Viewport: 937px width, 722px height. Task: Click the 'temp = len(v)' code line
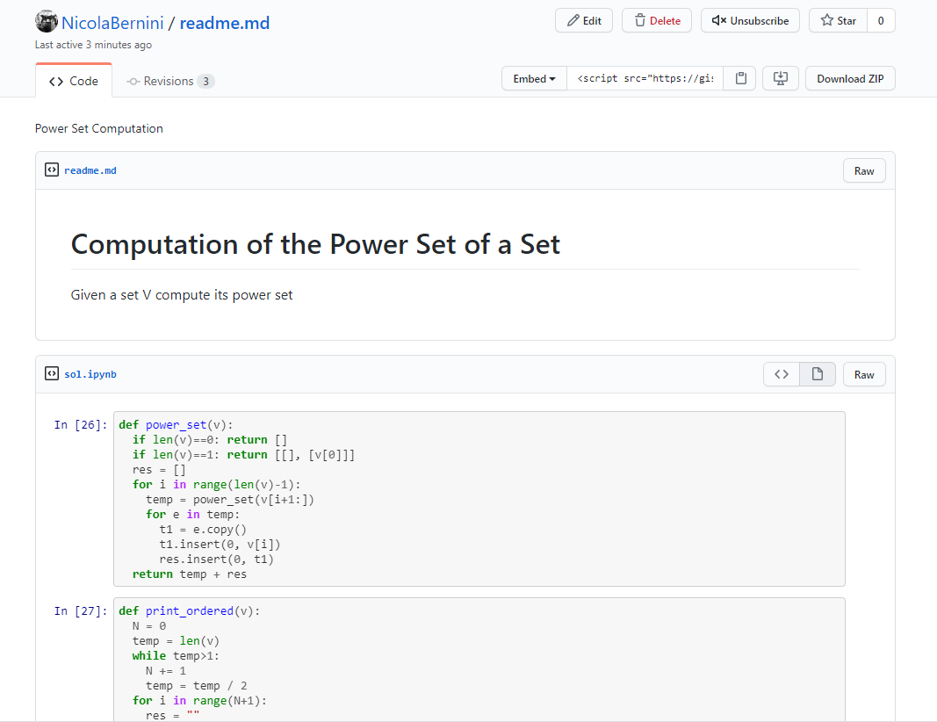click(177, 640)
